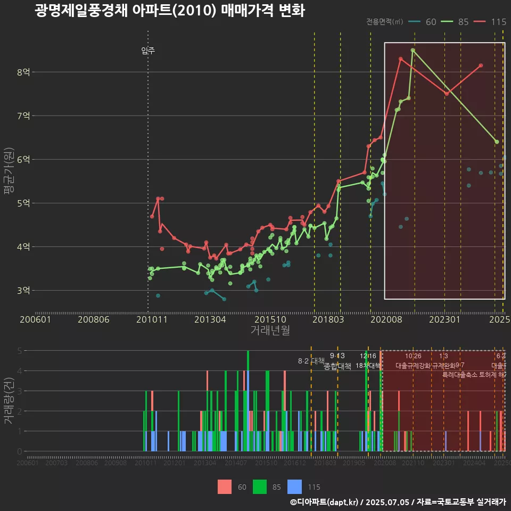Screen dimensions: 511x511
Task: Click the highest red 115 data point
Action: point(400,59)
